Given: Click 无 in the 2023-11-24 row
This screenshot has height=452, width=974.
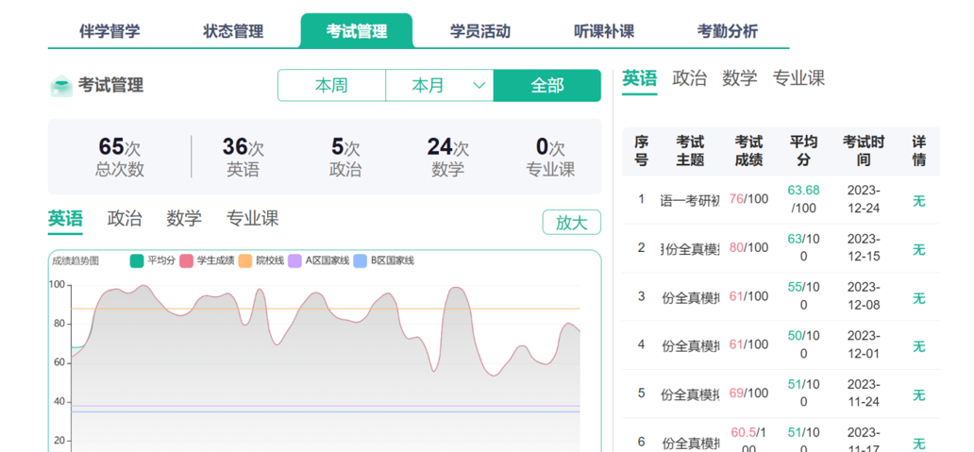Looking at the screenshot, I should click(x=918, y=394).
